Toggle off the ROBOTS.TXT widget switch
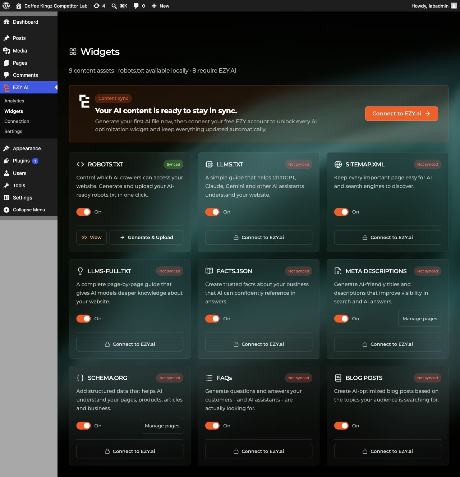This screenshot has width=460, height=477. coord(83,212)
